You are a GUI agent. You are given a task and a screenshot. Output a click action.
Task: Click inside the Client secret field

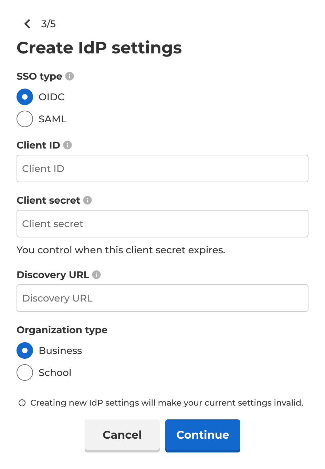(162, 224)
